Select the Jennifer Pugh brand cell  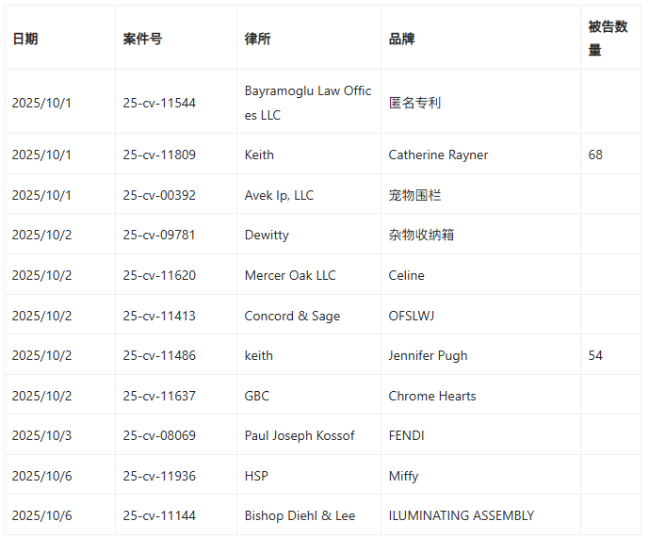(428, 355)
